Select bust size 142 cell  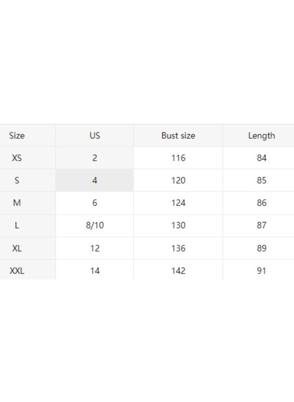tap(178, 270)
